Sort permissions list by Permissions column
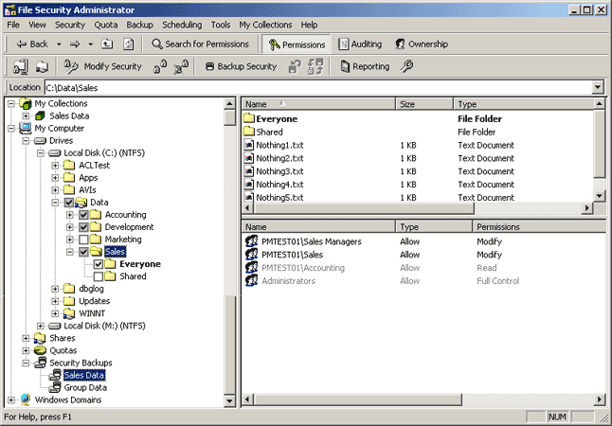Image resolution: width=612 pixels, height=426 pixels. (539, 227)
